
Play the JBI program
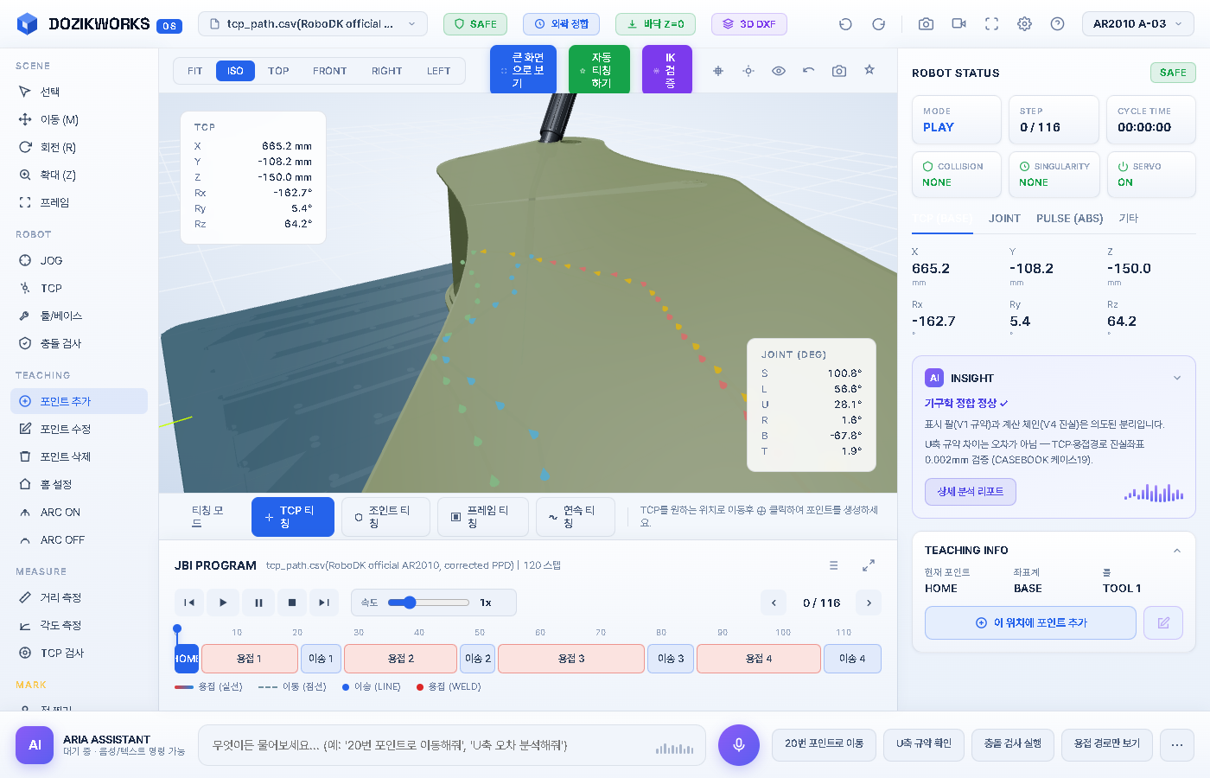(x=223, y=603)
